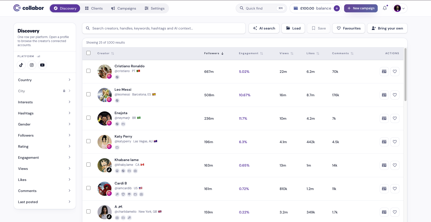Expand the Views filter

44,169
